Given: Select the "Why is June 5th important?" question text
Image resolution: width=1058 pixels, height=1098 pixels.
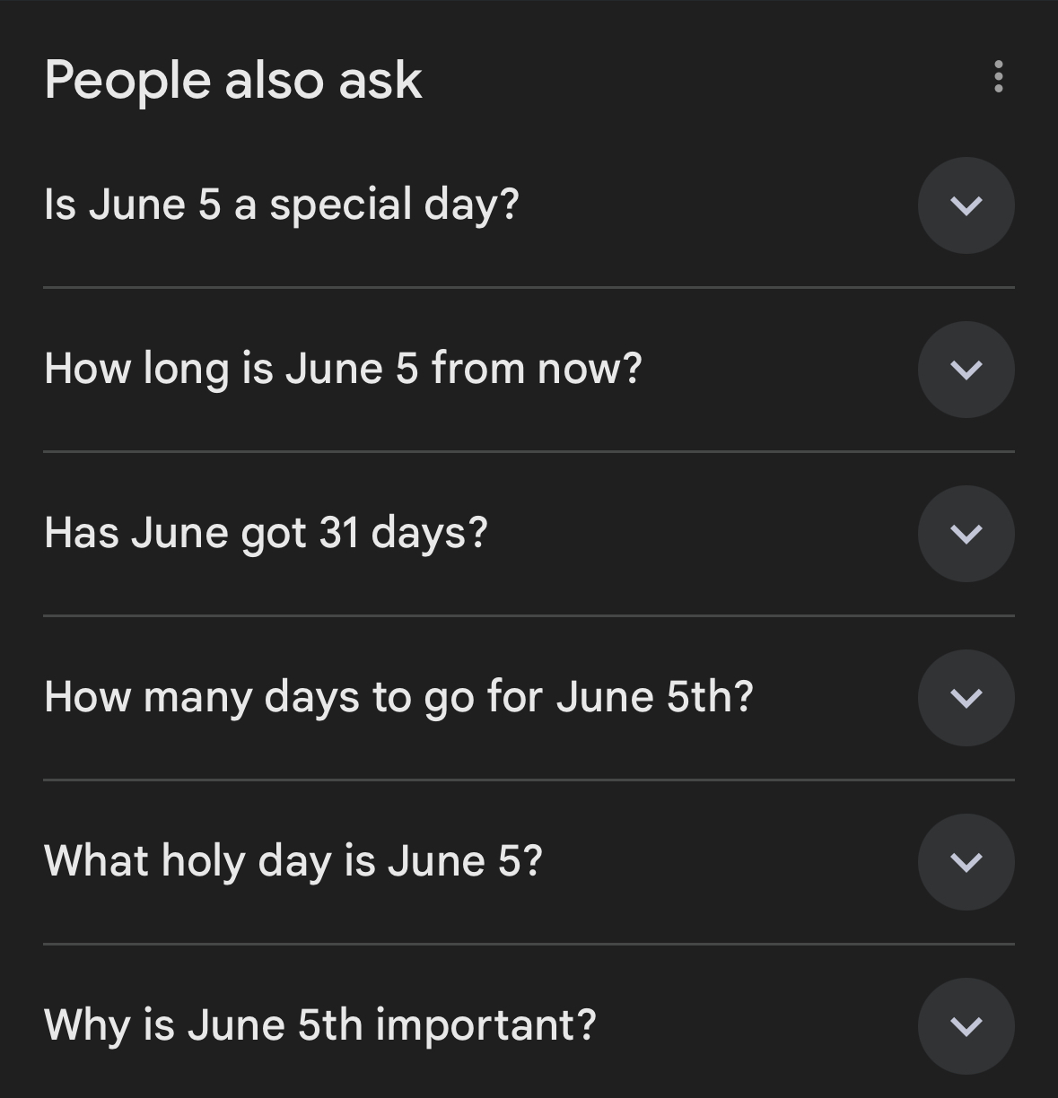Looking at the screenshot, I should click(320, 1026).
